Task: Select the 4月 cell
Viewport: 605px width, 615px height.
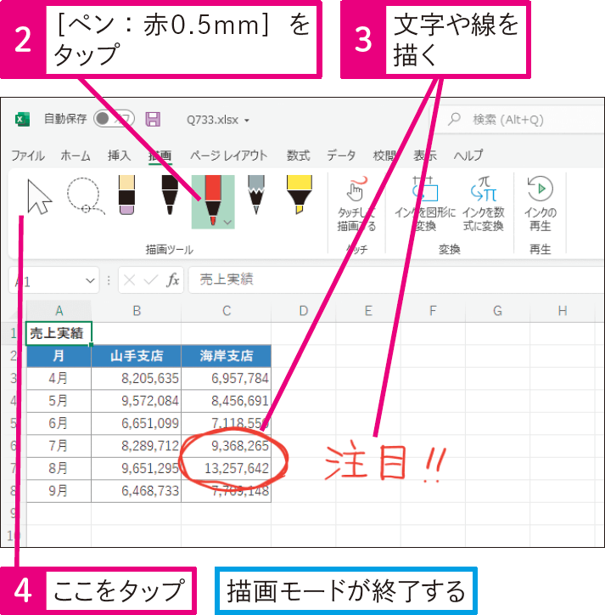Action: pyautogui.click(x=59, y=379)
